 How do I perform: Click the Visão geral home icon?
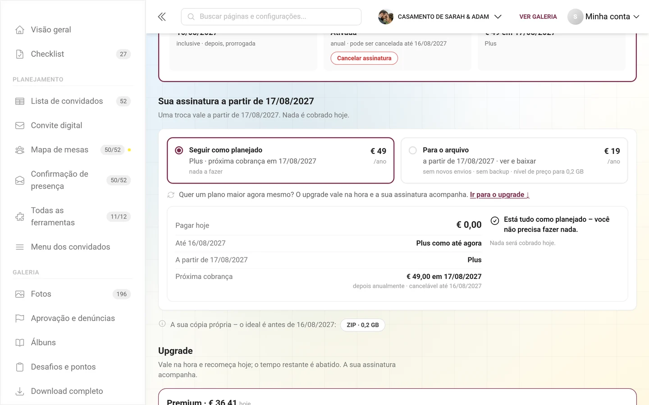coord(20,30)
